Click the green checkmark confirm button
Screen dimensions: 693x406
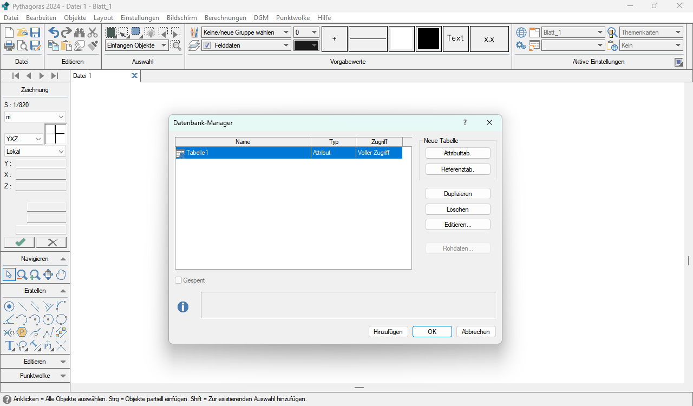pyautogui.click(x=19, y=243)
